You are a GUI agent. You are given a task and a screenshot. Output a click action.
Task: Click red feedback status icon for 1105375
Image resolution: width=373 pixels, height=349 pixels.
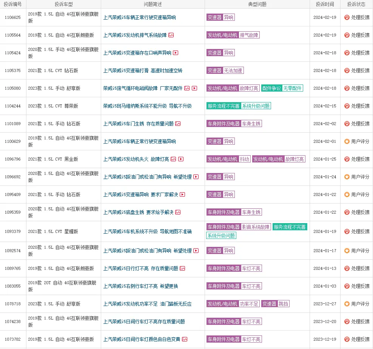tap(347, 70)
